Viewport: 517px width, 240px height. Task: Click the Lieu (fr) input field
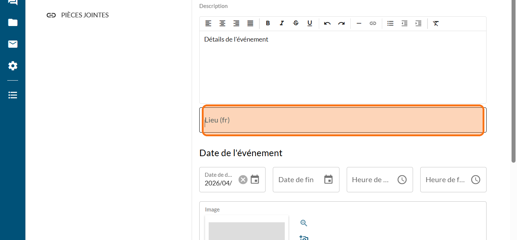[x=342, y=120]
